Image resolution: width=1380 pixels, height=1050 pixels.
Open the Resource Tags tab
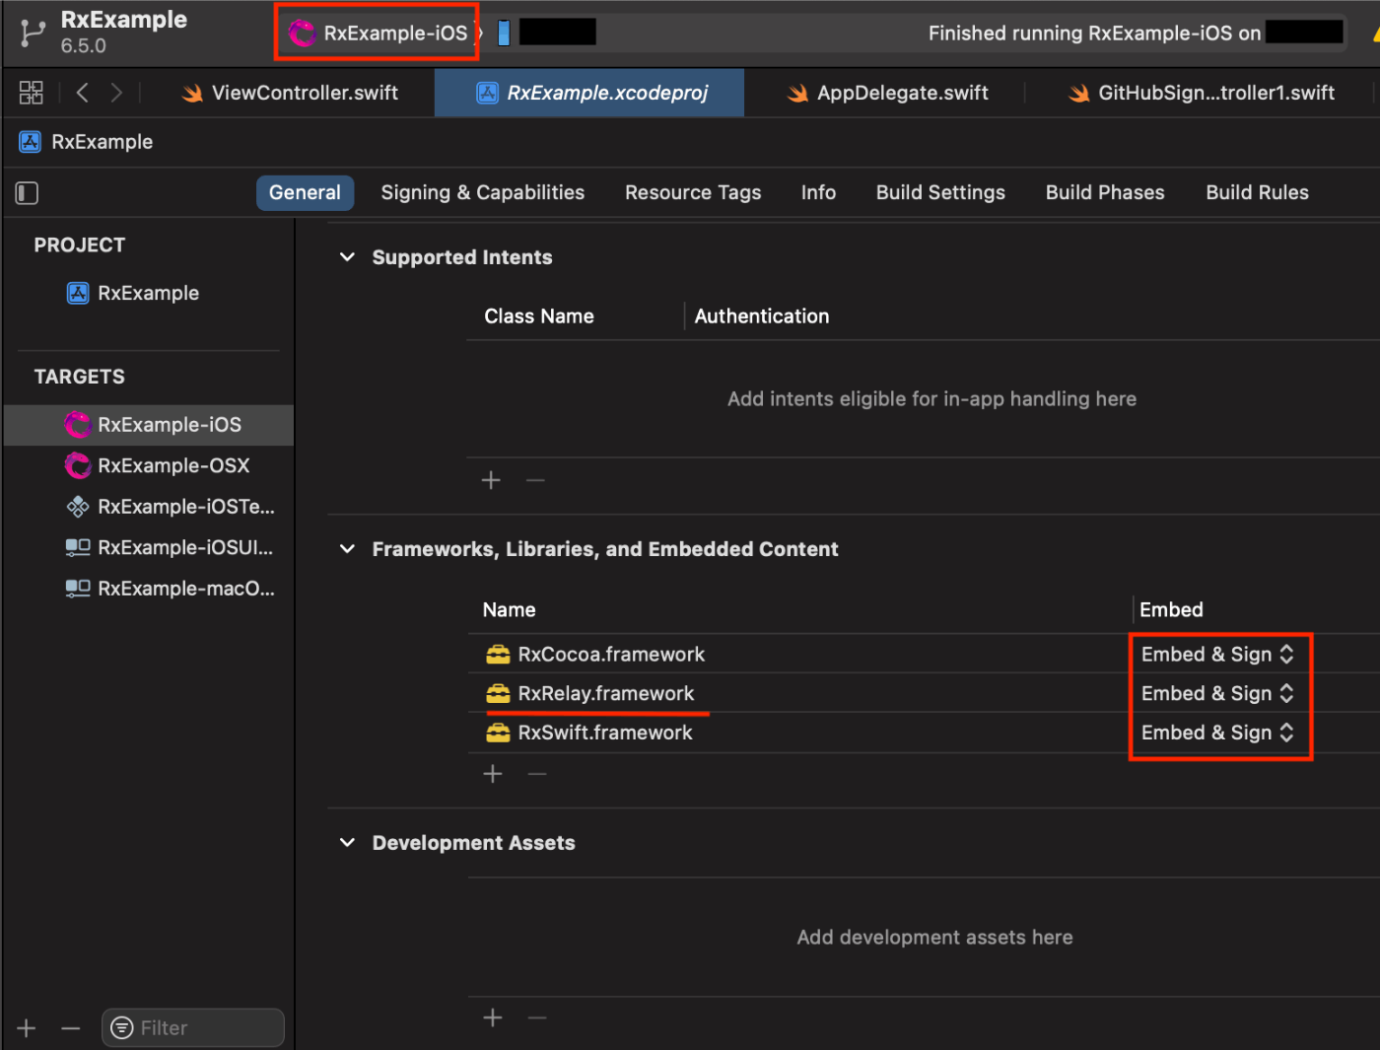693,192
